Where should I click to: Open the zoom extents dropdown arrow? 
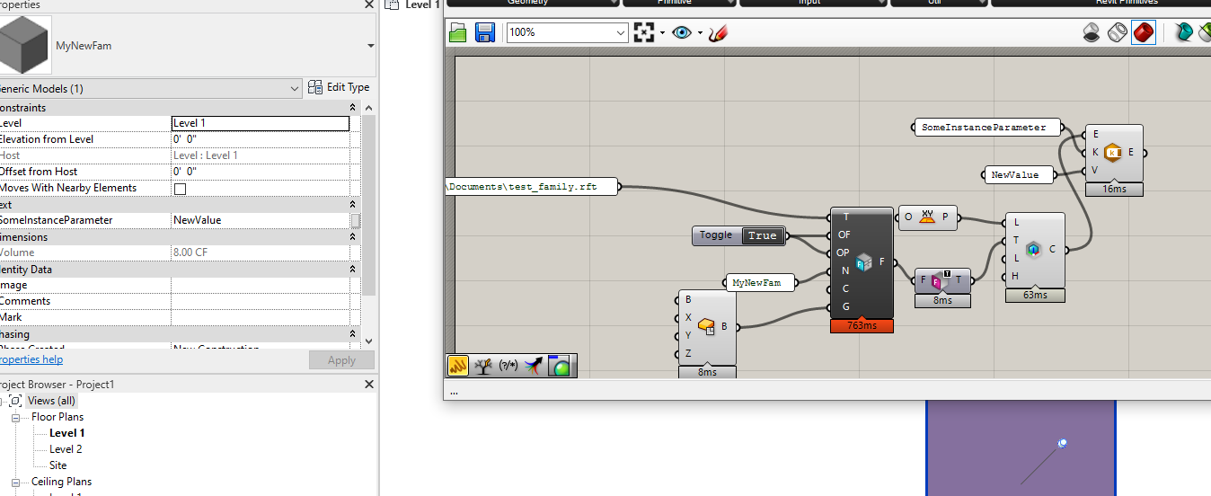tap(662, 33)
